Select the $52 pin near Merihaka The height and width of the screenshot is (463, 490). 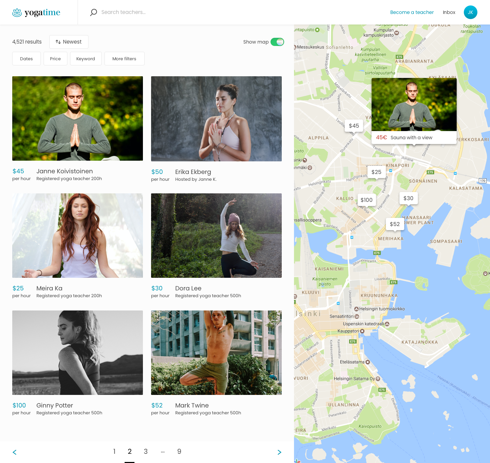(x=395, y=224)
